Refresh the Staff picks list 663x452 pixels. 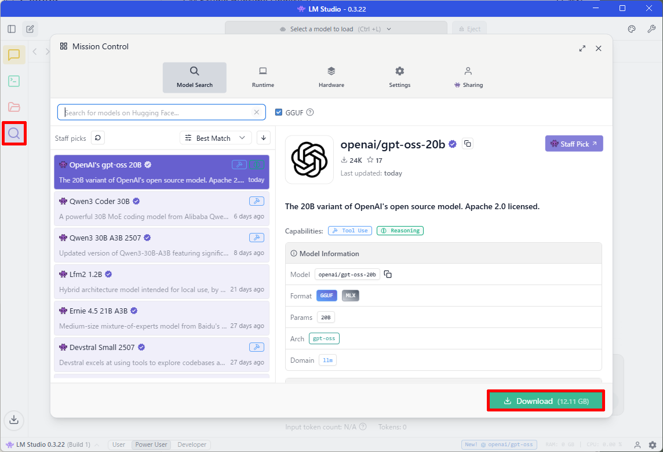click(x=98, y=138)
